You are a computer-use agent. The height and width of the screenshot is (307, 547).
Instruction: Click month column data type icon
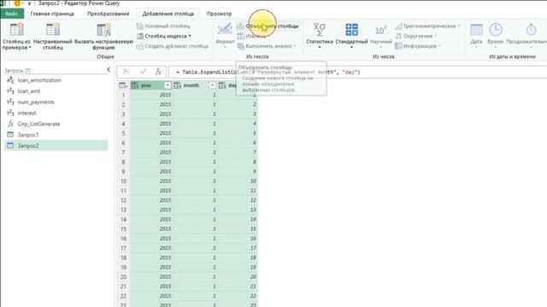coord(177,85)
